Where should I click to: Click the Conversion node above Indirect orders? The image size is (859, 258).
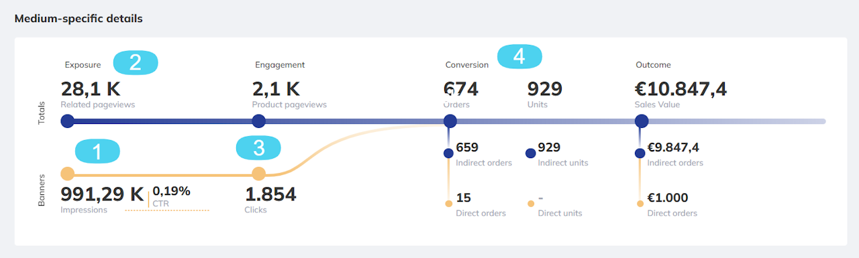point(450,121)
